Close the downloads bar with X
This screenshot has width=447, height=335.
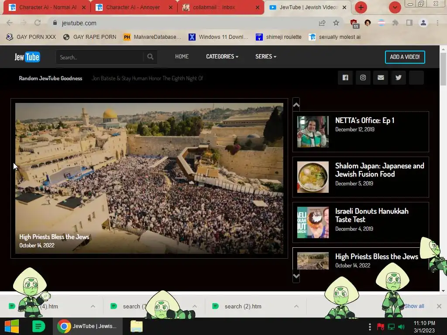point(439,306)
